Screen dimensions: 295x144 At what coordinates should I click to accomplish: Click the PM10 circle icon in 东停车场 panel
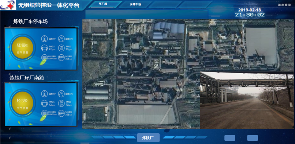pos(61,48)
